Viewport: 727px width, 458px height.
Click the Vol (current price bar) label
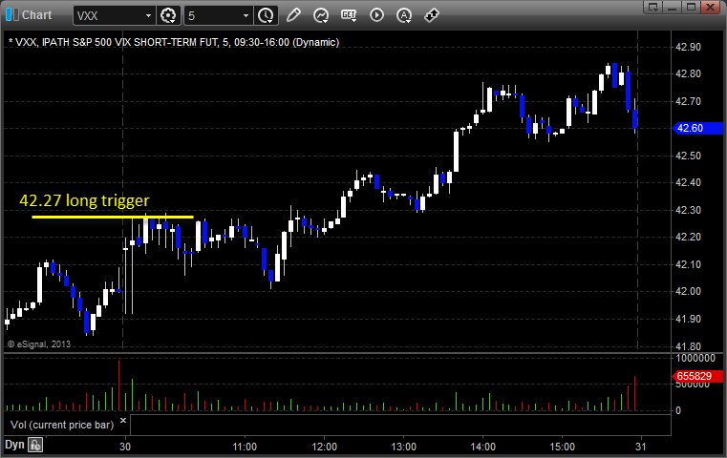62,425
